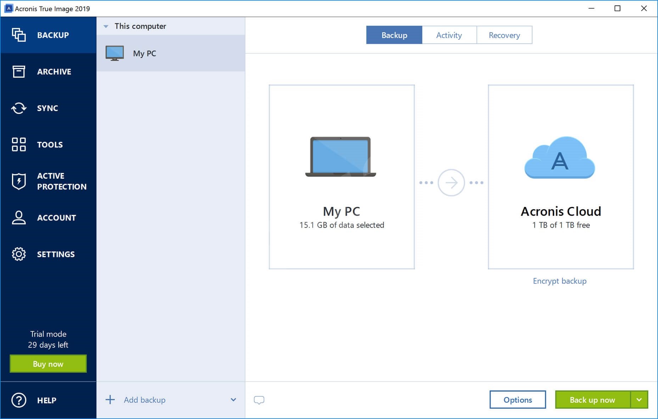This screenshot has height=419, width=658.
Task: Click the Back up now button
Action: (x=593, y=400)
